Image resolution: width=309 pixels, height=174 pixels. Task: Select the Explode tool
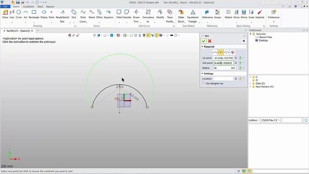(260, 14)
